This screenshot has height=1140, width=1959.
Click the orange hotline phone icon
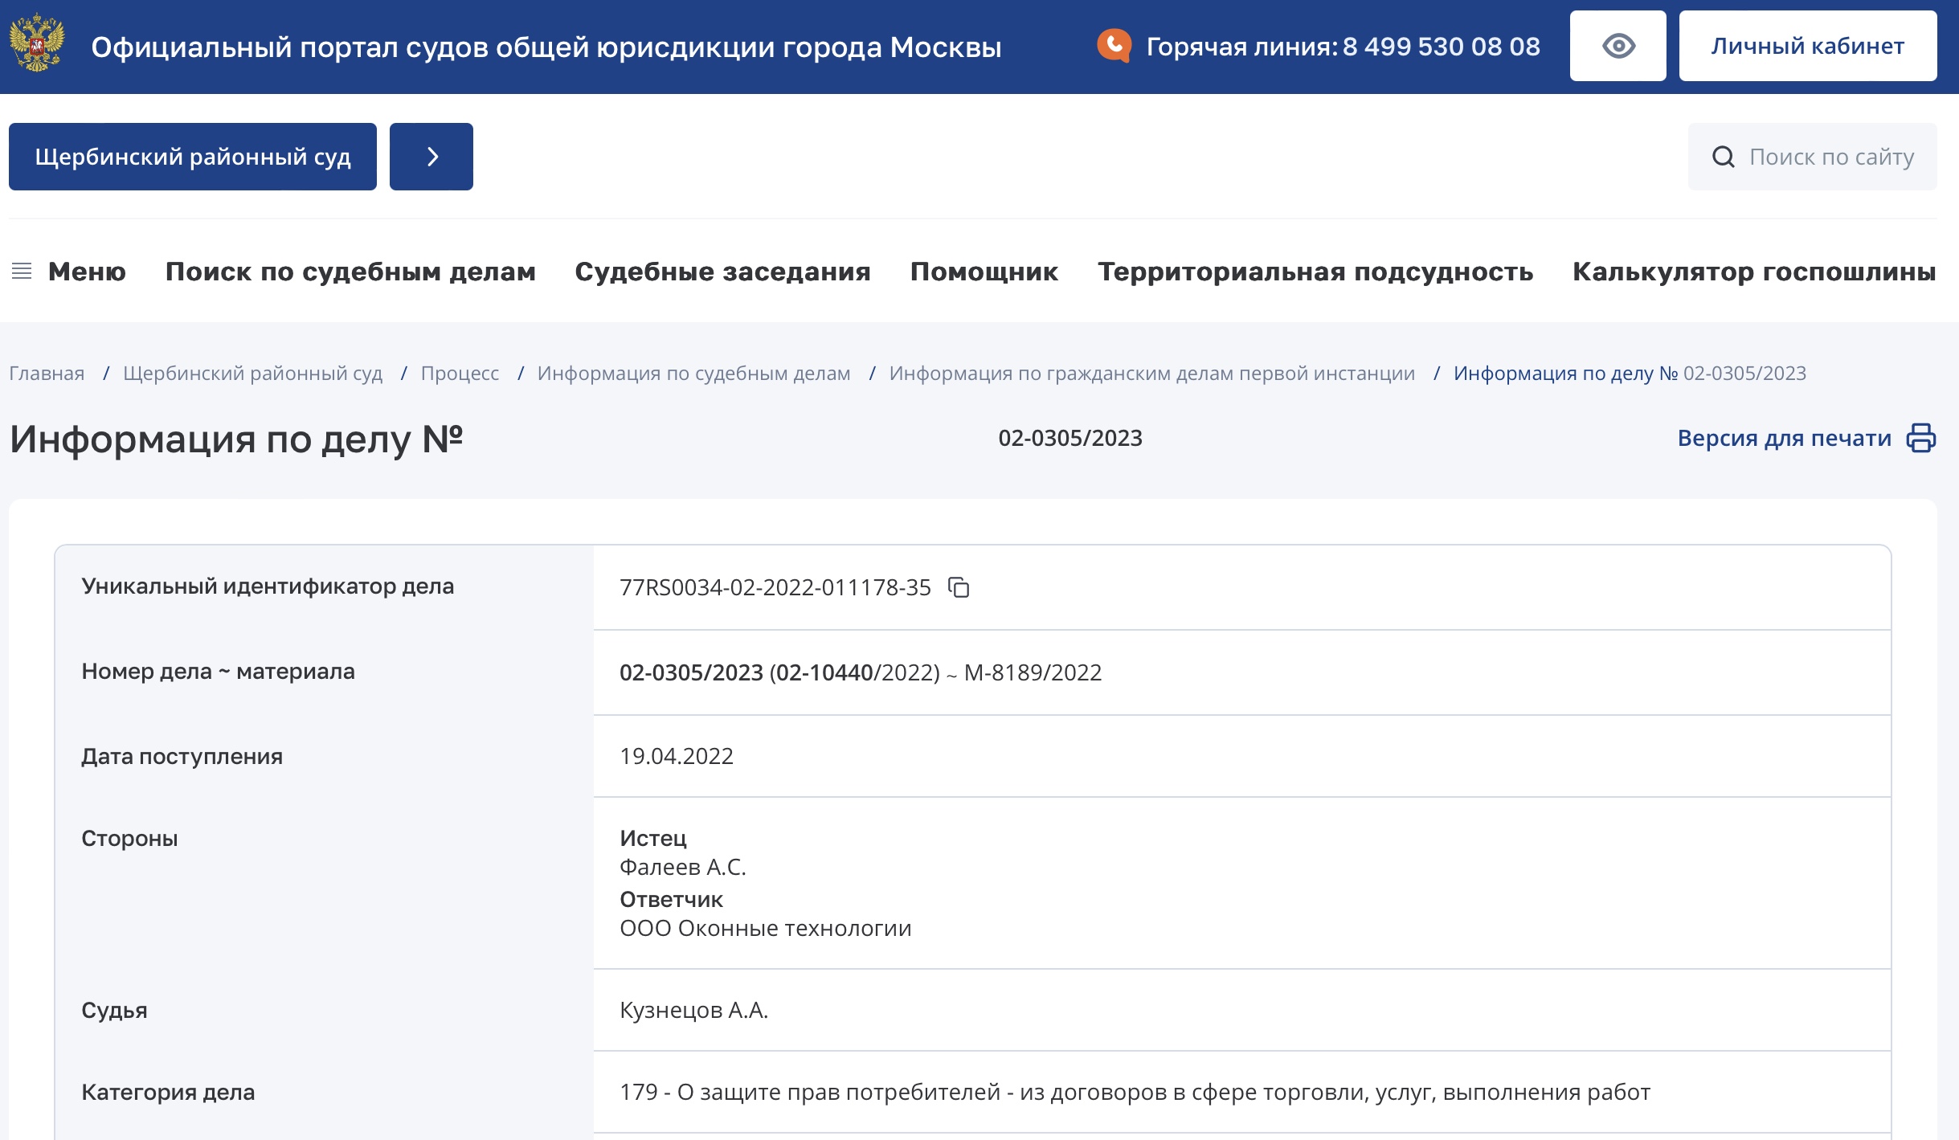tap(1114, 46)
